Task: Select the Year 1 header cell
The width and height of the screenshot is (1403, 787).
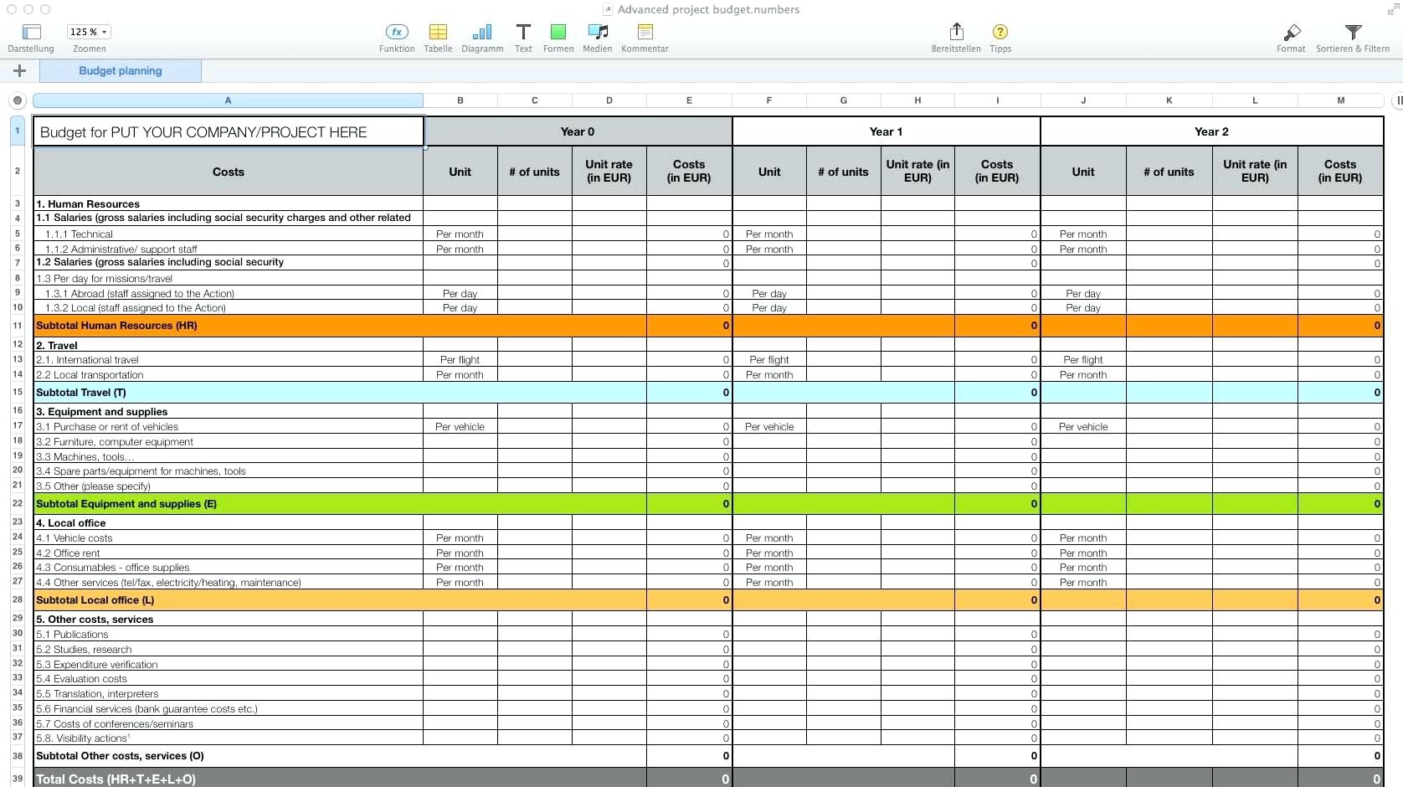Action: coord(886,131)
